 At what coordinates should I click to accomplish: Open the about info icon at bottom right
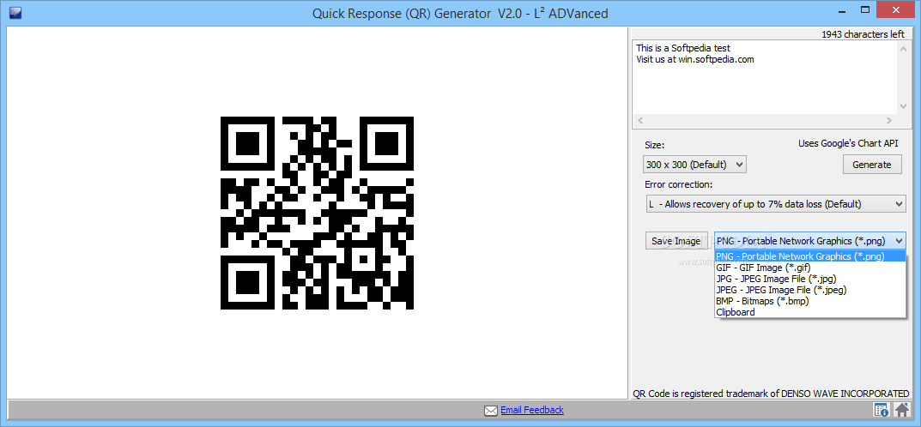[881, 410]
